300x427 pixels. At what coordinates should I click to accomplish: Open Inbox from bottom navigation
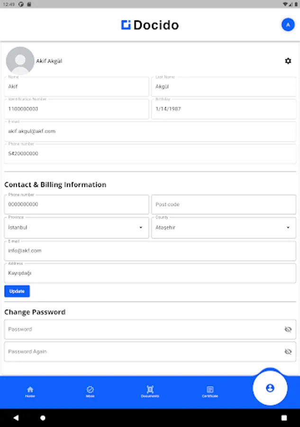90,392
